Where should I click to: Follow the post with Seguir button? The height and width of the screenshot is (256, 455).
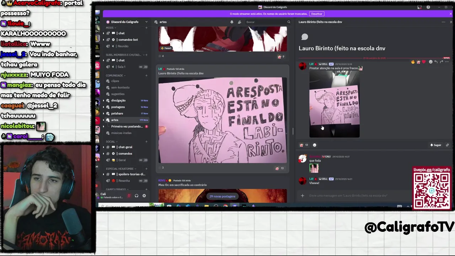click(436, 145)
